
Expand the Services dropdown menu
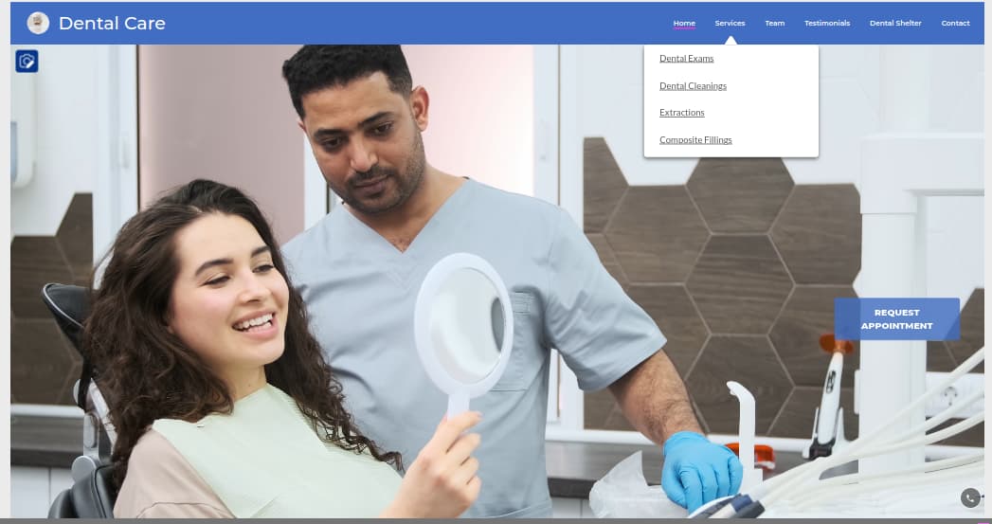point(730,23)
